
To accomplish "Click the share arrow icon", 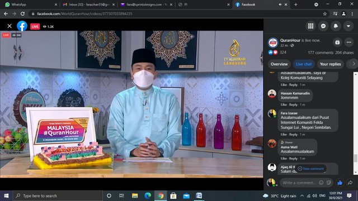I will click(350, 183).
